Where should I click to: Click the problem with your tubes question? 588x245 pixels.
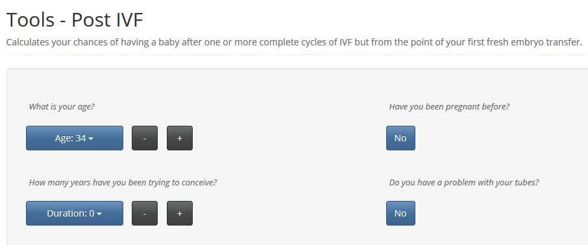(464, 182)
